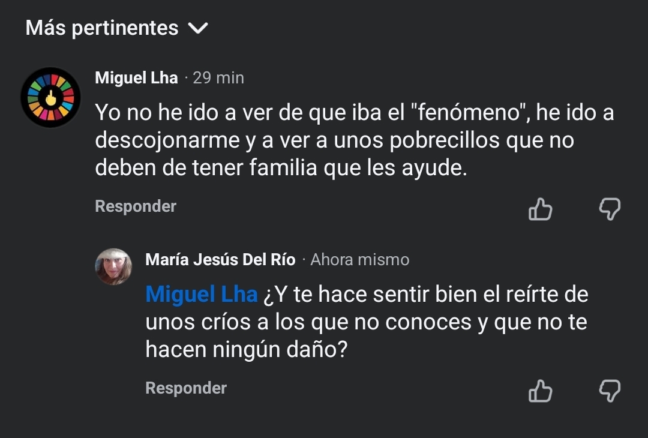Expand the sort chevron beside Más pertinentes

pyautogui.click(x=198, y=28)
